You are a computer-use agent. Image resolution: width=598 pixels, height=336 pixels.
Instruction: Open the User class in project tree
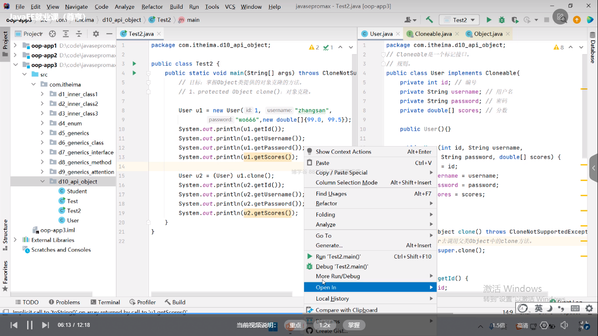(x=73, y=220)
